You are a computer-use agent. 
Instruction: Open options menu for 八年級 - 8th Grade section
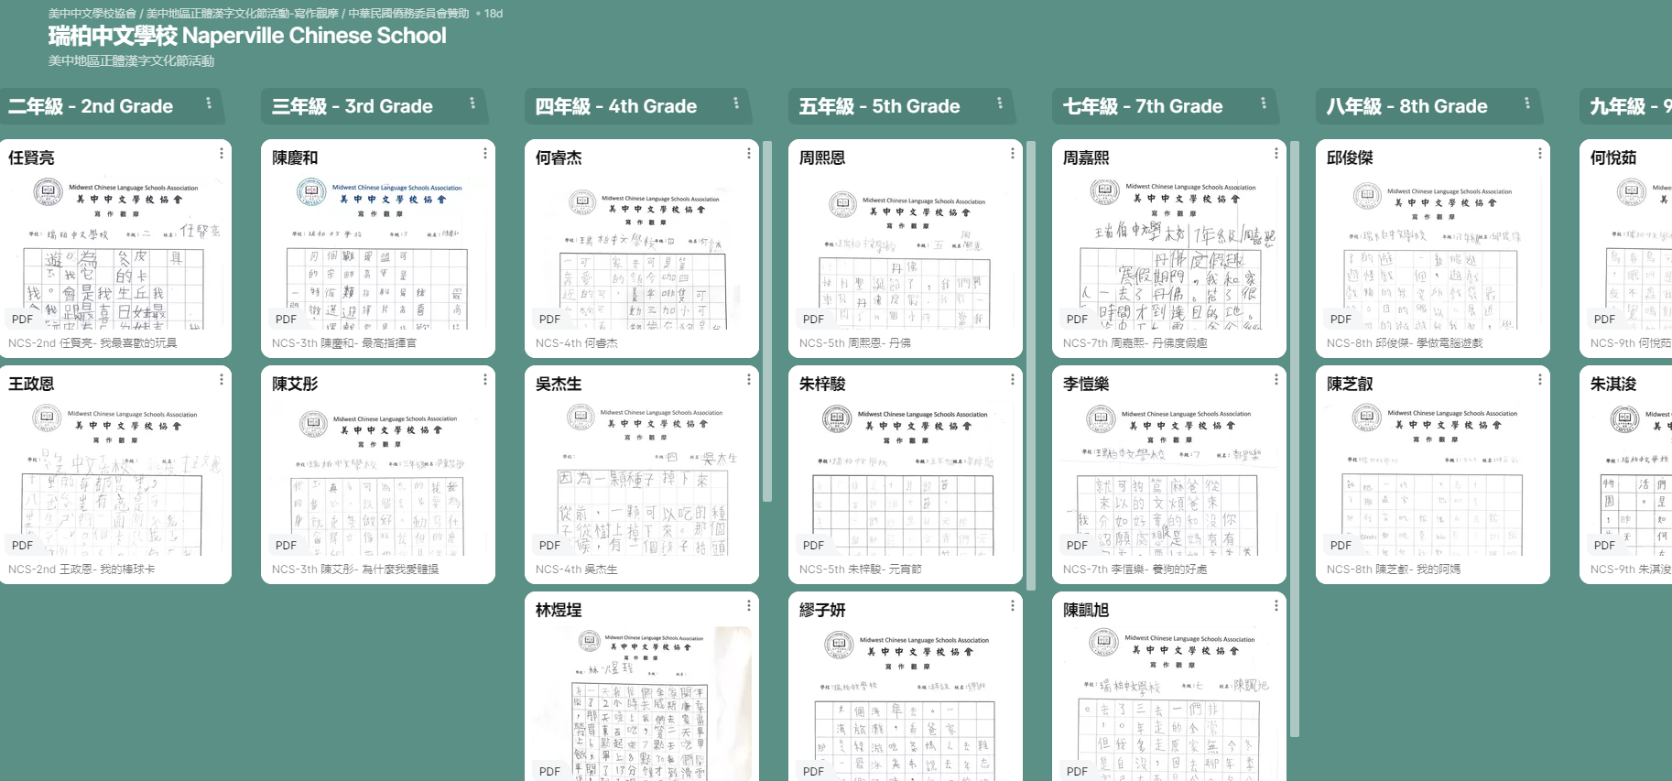tap(1527, 103)
